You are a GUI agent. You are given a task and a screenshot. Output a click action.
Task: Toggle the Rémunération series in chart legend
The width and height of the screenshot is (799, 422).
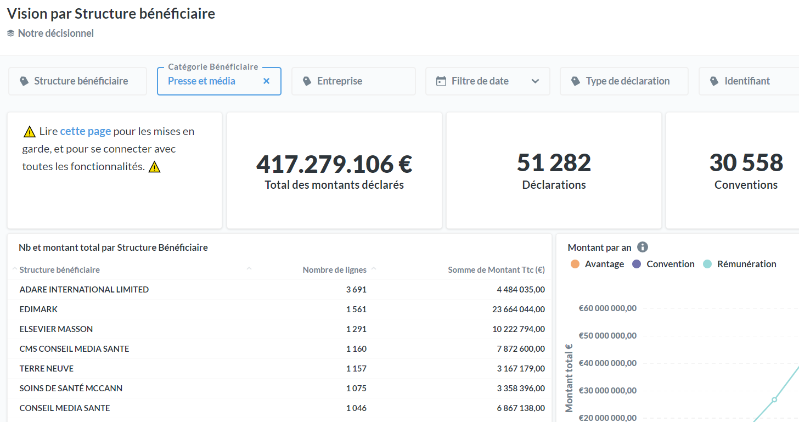(x=746, y=264)
